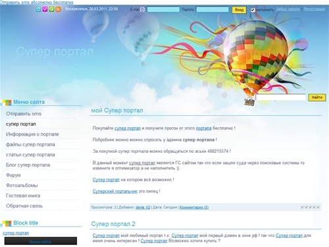Viewport: 329px width, 247px height.
Task: Click 'супер портал' link after 'В данный момент'
Action: (x=142, y=163)
